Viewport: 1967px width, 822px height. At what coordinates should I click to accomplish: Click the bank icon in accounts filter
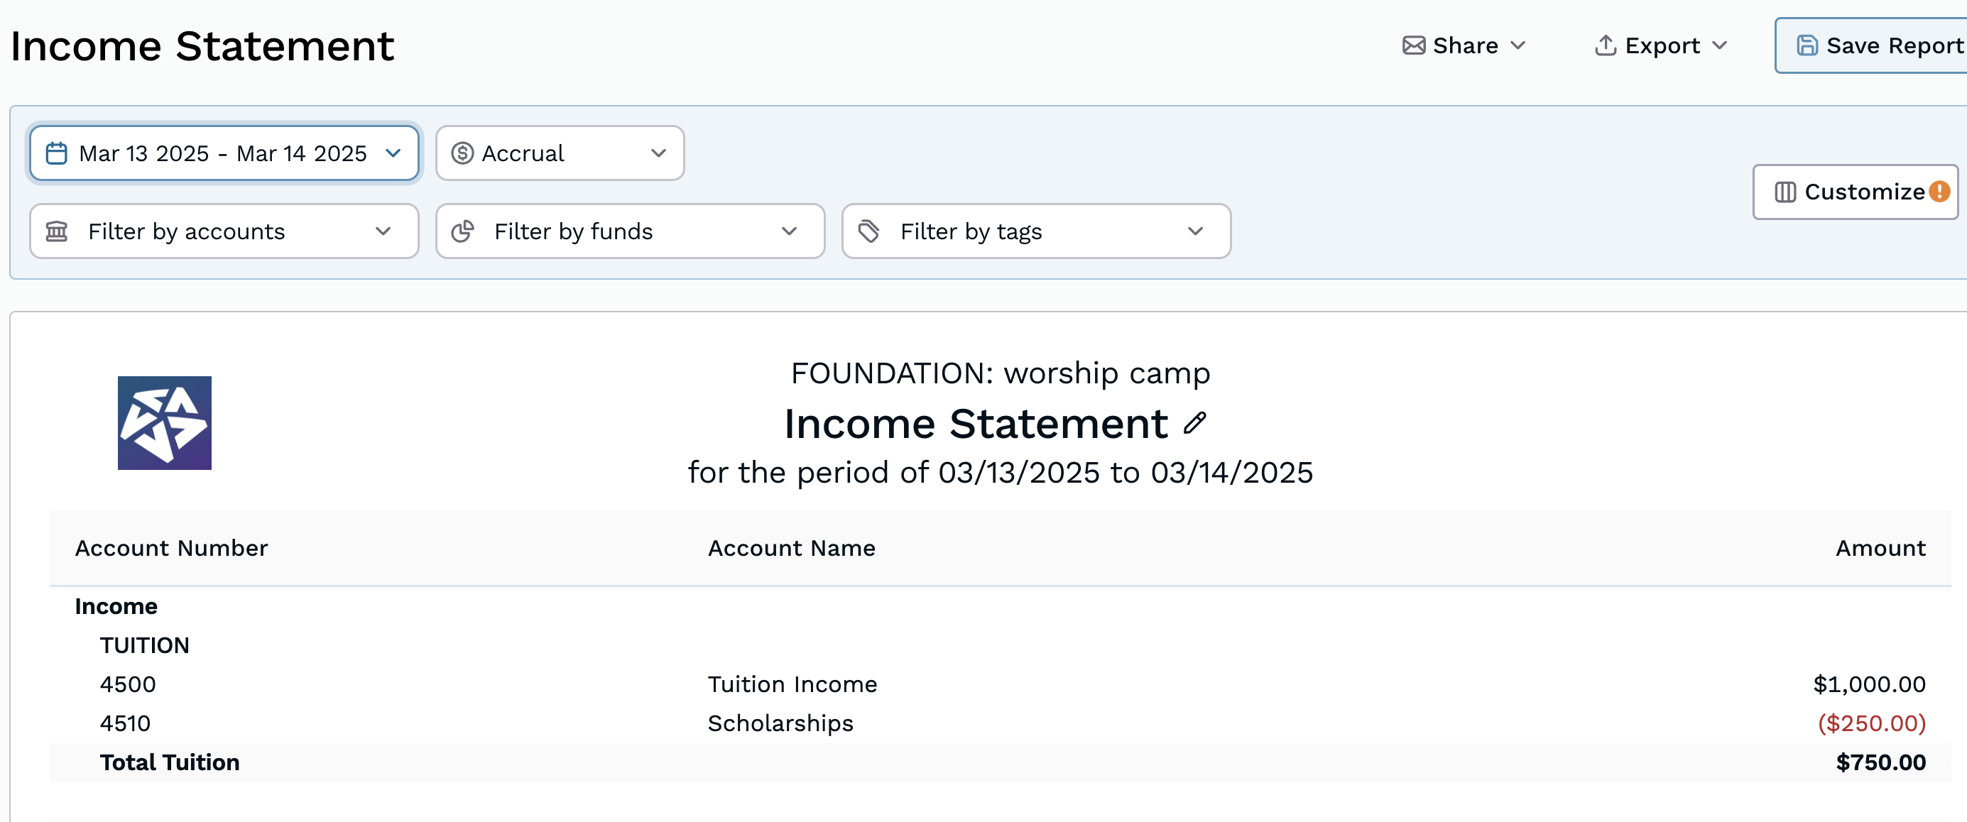point(58,231)
